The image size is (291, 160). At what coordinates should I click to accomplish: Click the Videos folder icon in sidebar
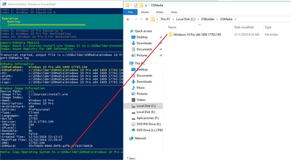pos(134,100)
